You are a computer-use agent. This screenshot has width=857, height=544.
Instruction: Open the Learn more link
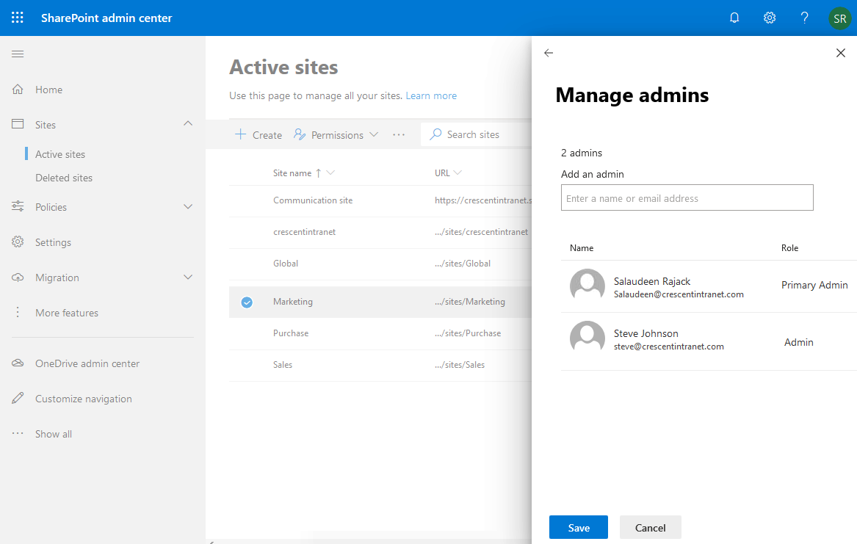pos(430,95)
